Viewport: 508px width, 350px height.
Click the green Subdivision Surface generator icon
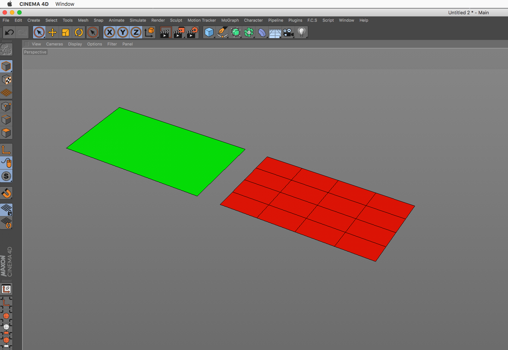(x=236, y=32)
